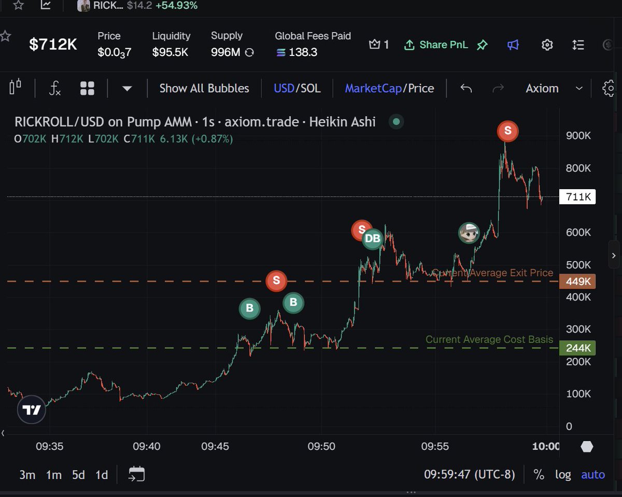Click the small left arrow at chart bottom-left
Image resolution: width=622 pixels, height=497 pixels.
click(4, 433)
